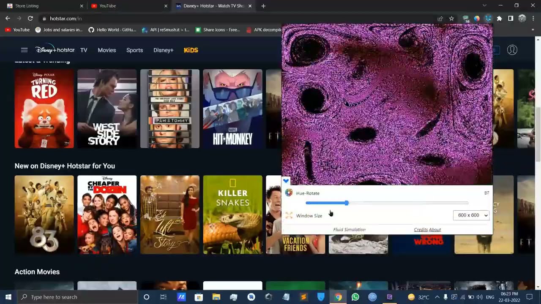Open the West Side Story poster
Image resolution: width=541 pixels, height=304 pixels.
point(107,109)
